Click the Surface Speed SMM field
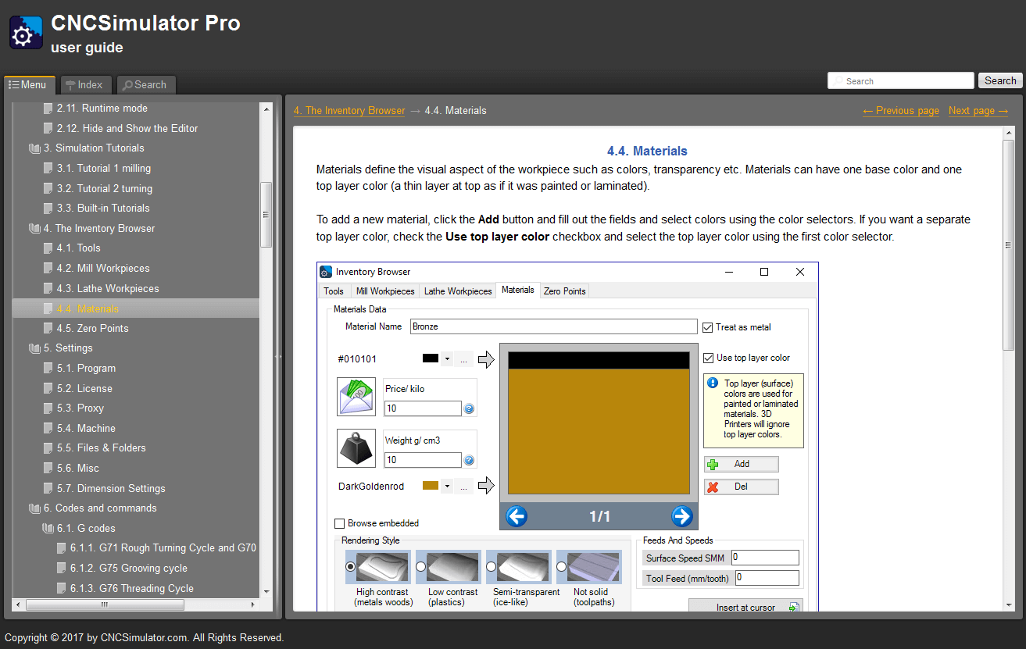This screenshot has height=649, width=1026. pyautogui.click(x=766, y=558)
